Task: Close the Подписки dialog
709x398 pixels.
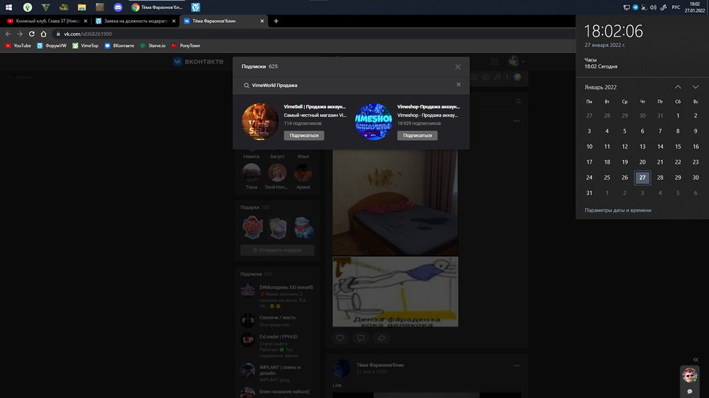Action: 458,66
